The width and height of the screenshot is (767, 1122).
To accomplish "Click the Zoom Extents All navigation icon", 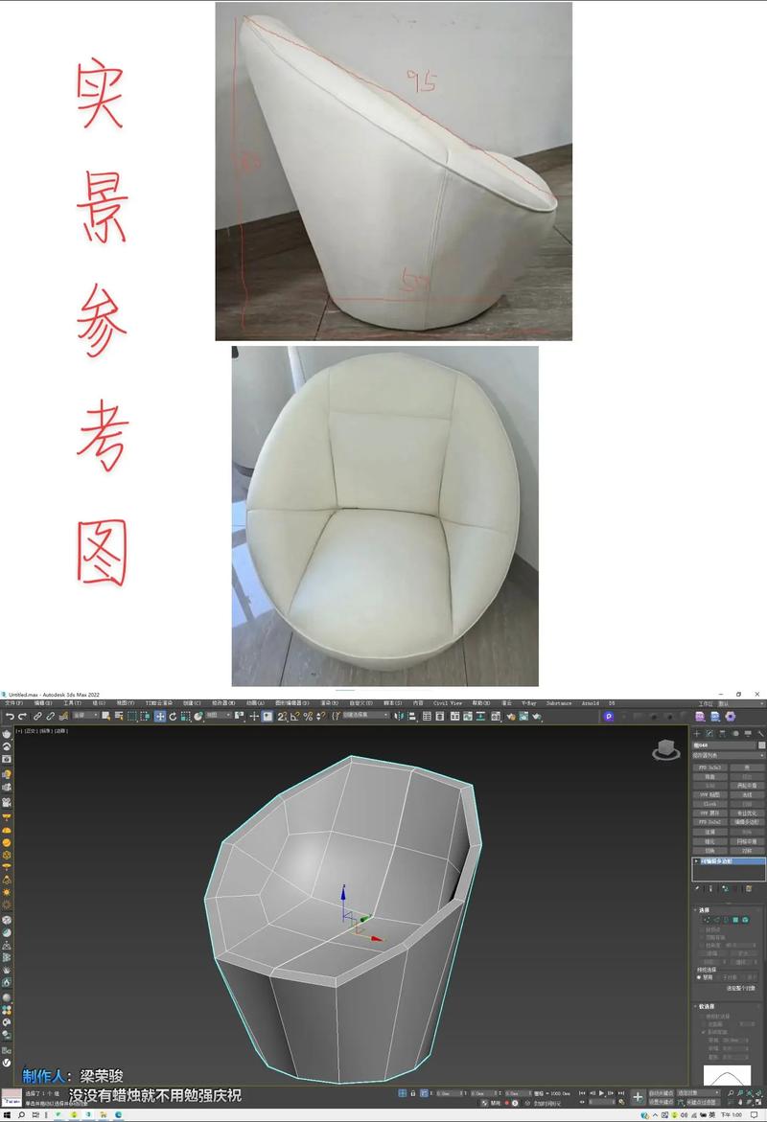I will click(749, 1093).
